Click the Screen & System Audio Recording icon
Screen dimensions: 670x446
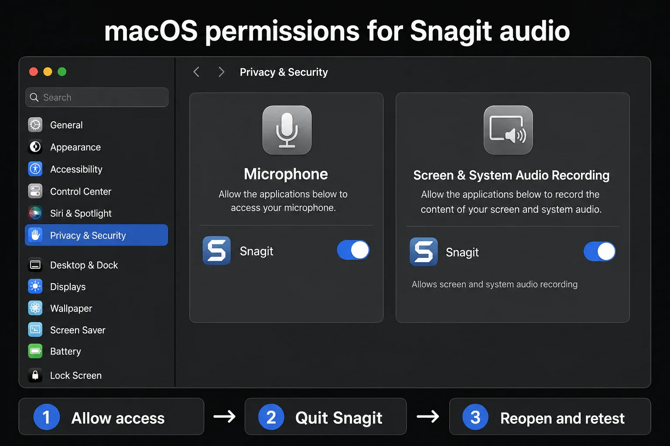click(508, 130)
